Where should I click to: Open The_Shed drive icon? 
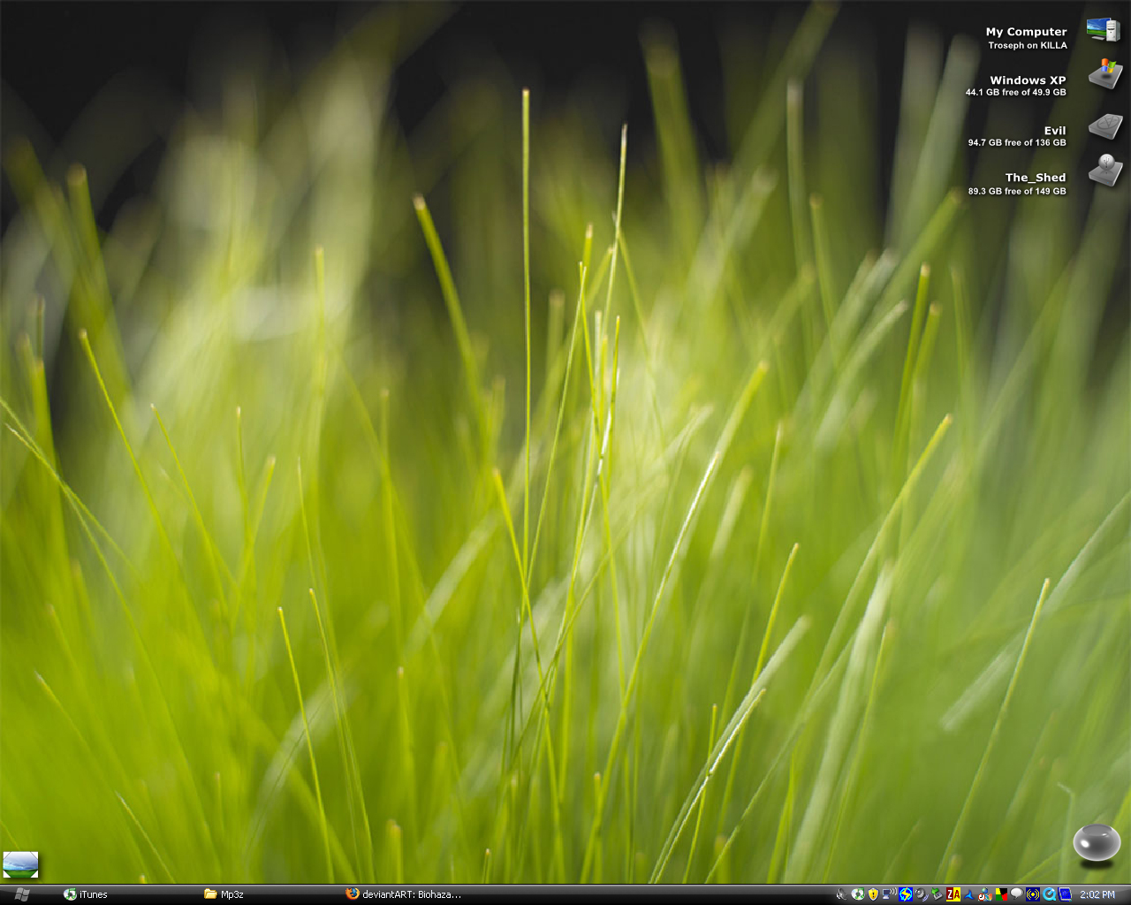point(1104,170)
